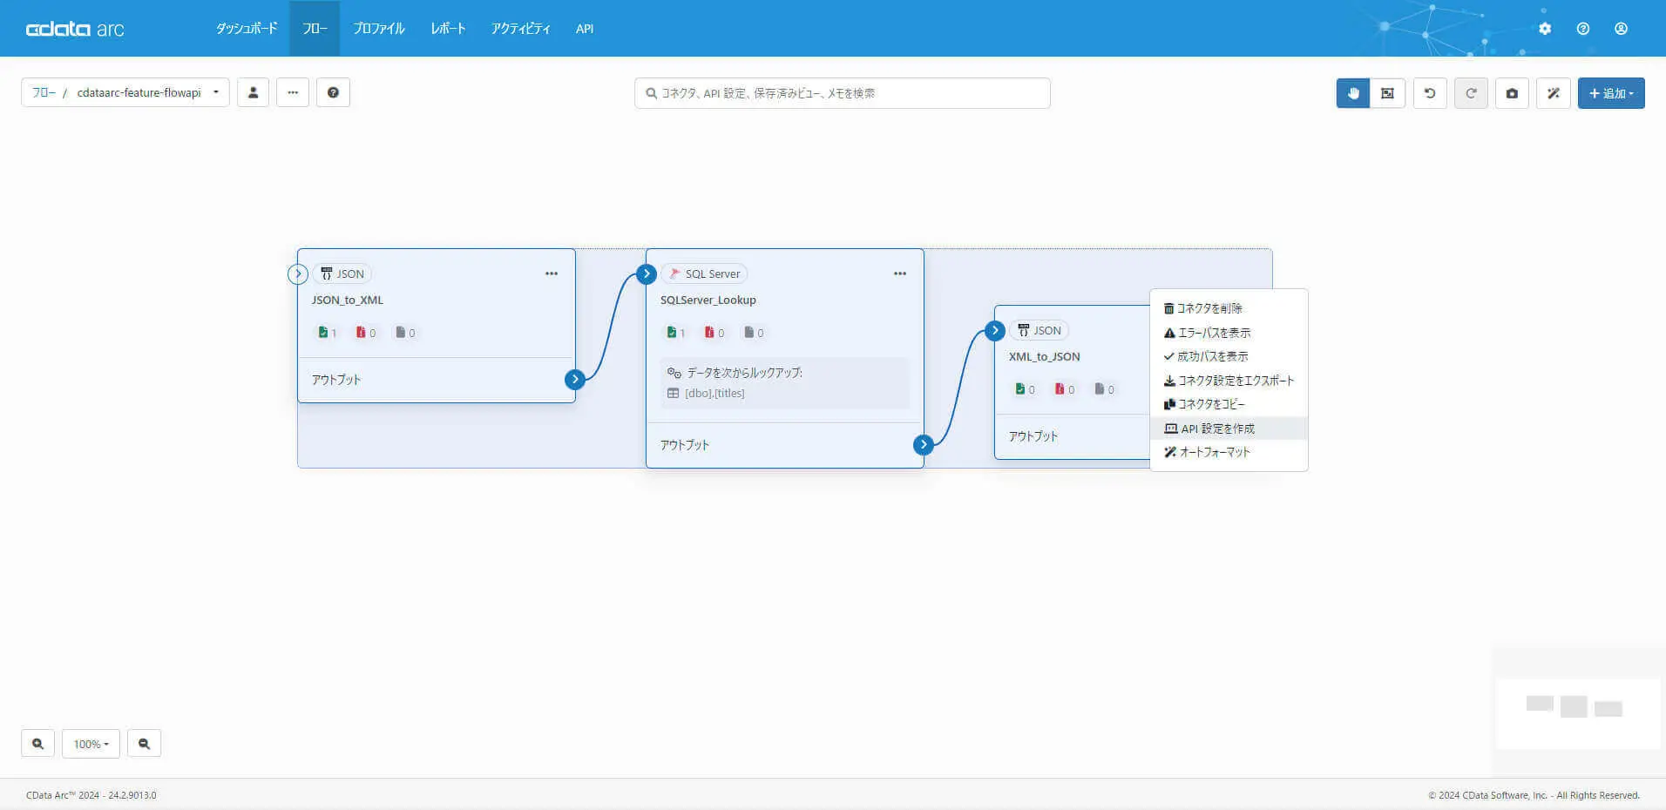The image size is (1666, 810).
Task: Switch to the area selection mode
Action: (1387, 93)
